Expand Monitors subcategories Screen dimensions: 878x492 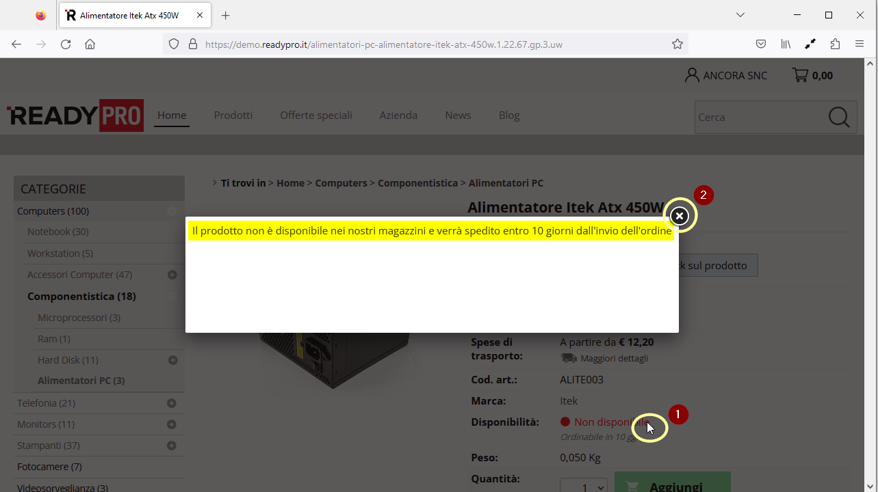click(172, 424)
